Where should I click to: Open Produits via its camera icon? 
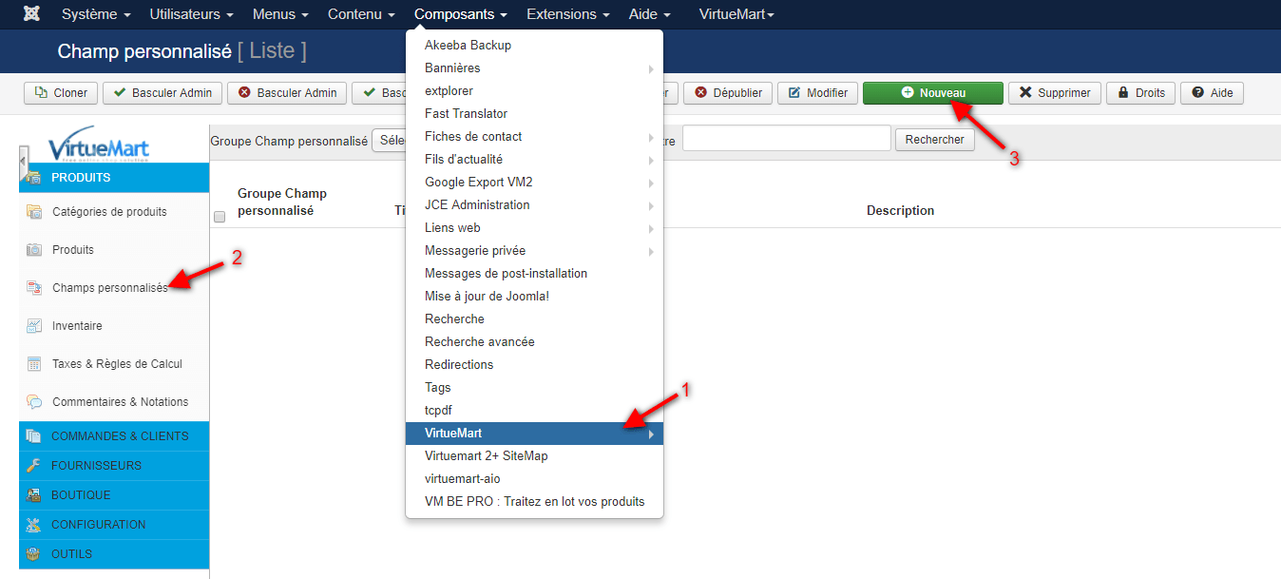34,250
